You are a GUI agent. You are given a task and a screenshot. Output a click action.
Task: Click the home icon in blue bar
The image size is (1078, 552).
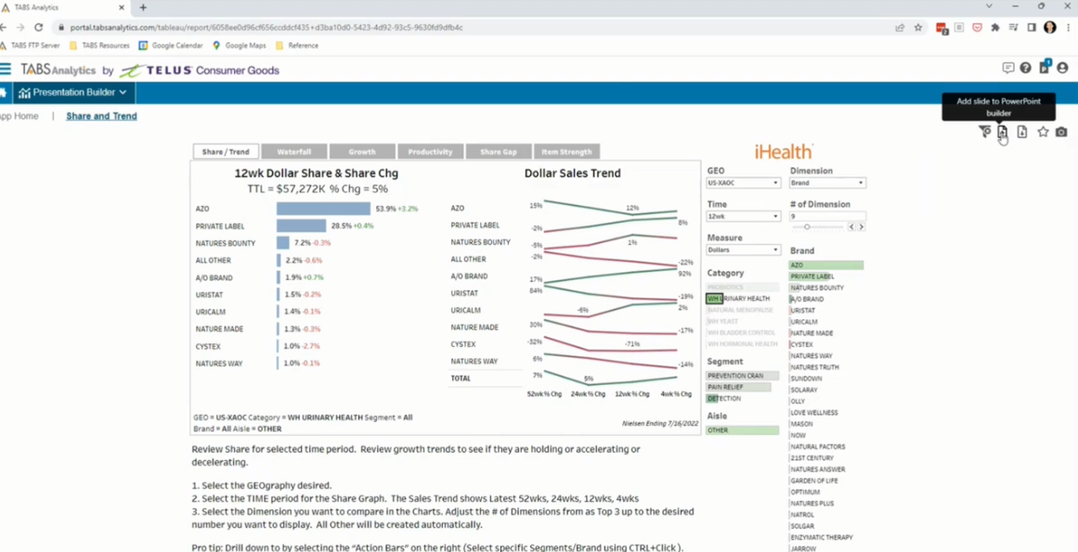pos(3,93)
